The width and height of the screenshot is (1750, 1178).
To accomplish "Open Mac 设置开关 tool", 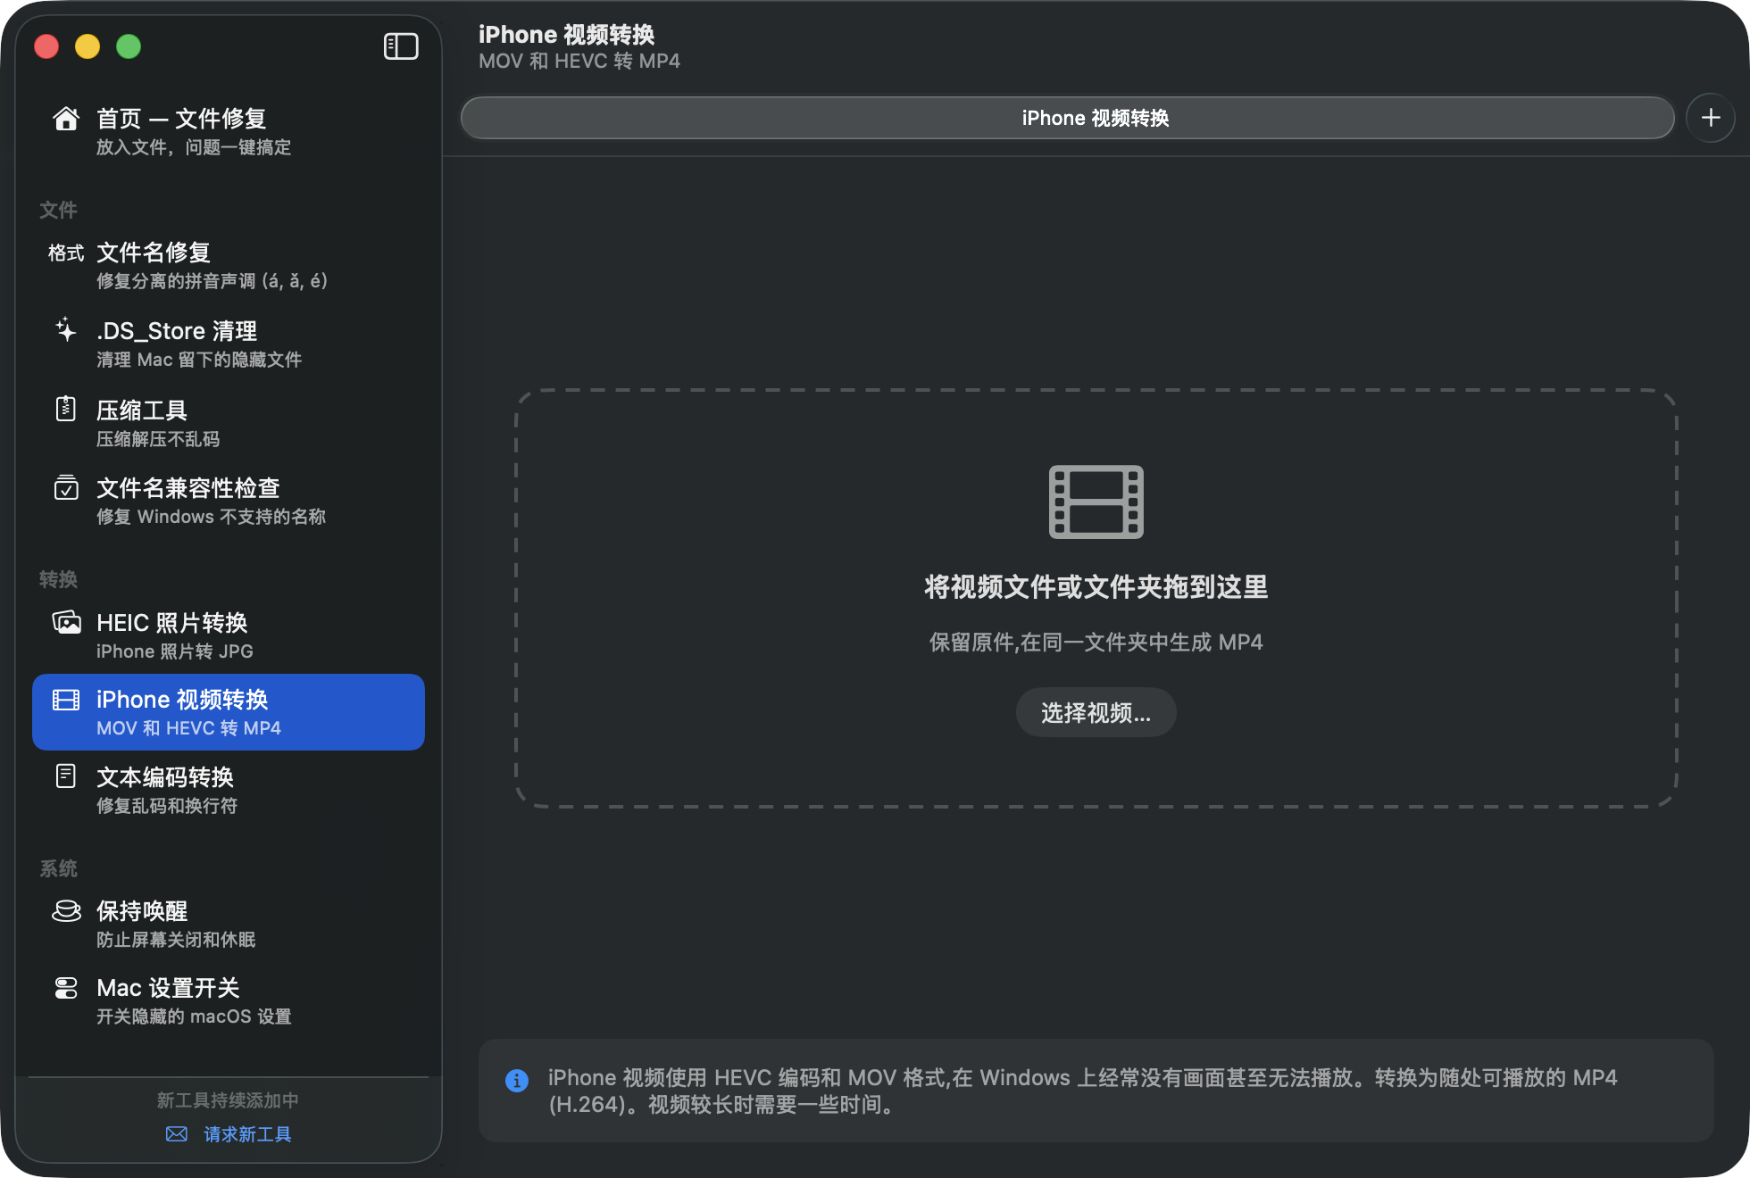I will (229, 1000).
